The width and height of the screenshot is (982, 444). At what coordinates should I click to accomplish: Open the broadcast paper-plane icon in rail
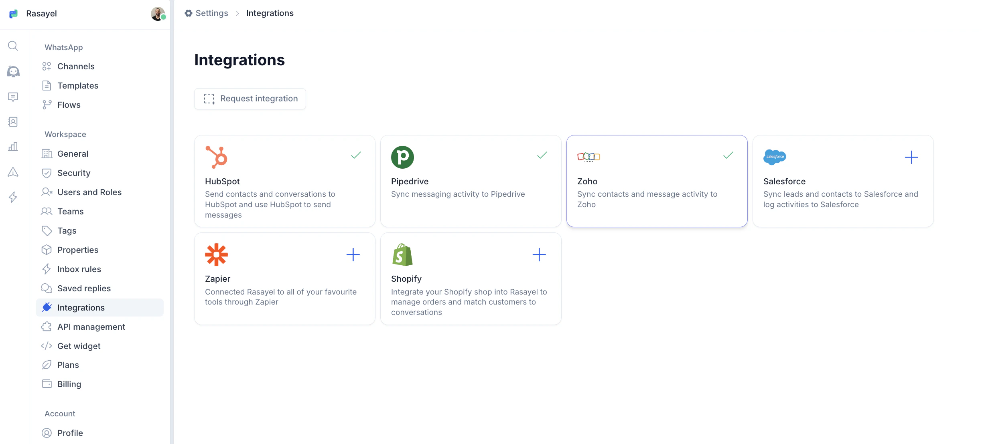(x=13, y=172)
